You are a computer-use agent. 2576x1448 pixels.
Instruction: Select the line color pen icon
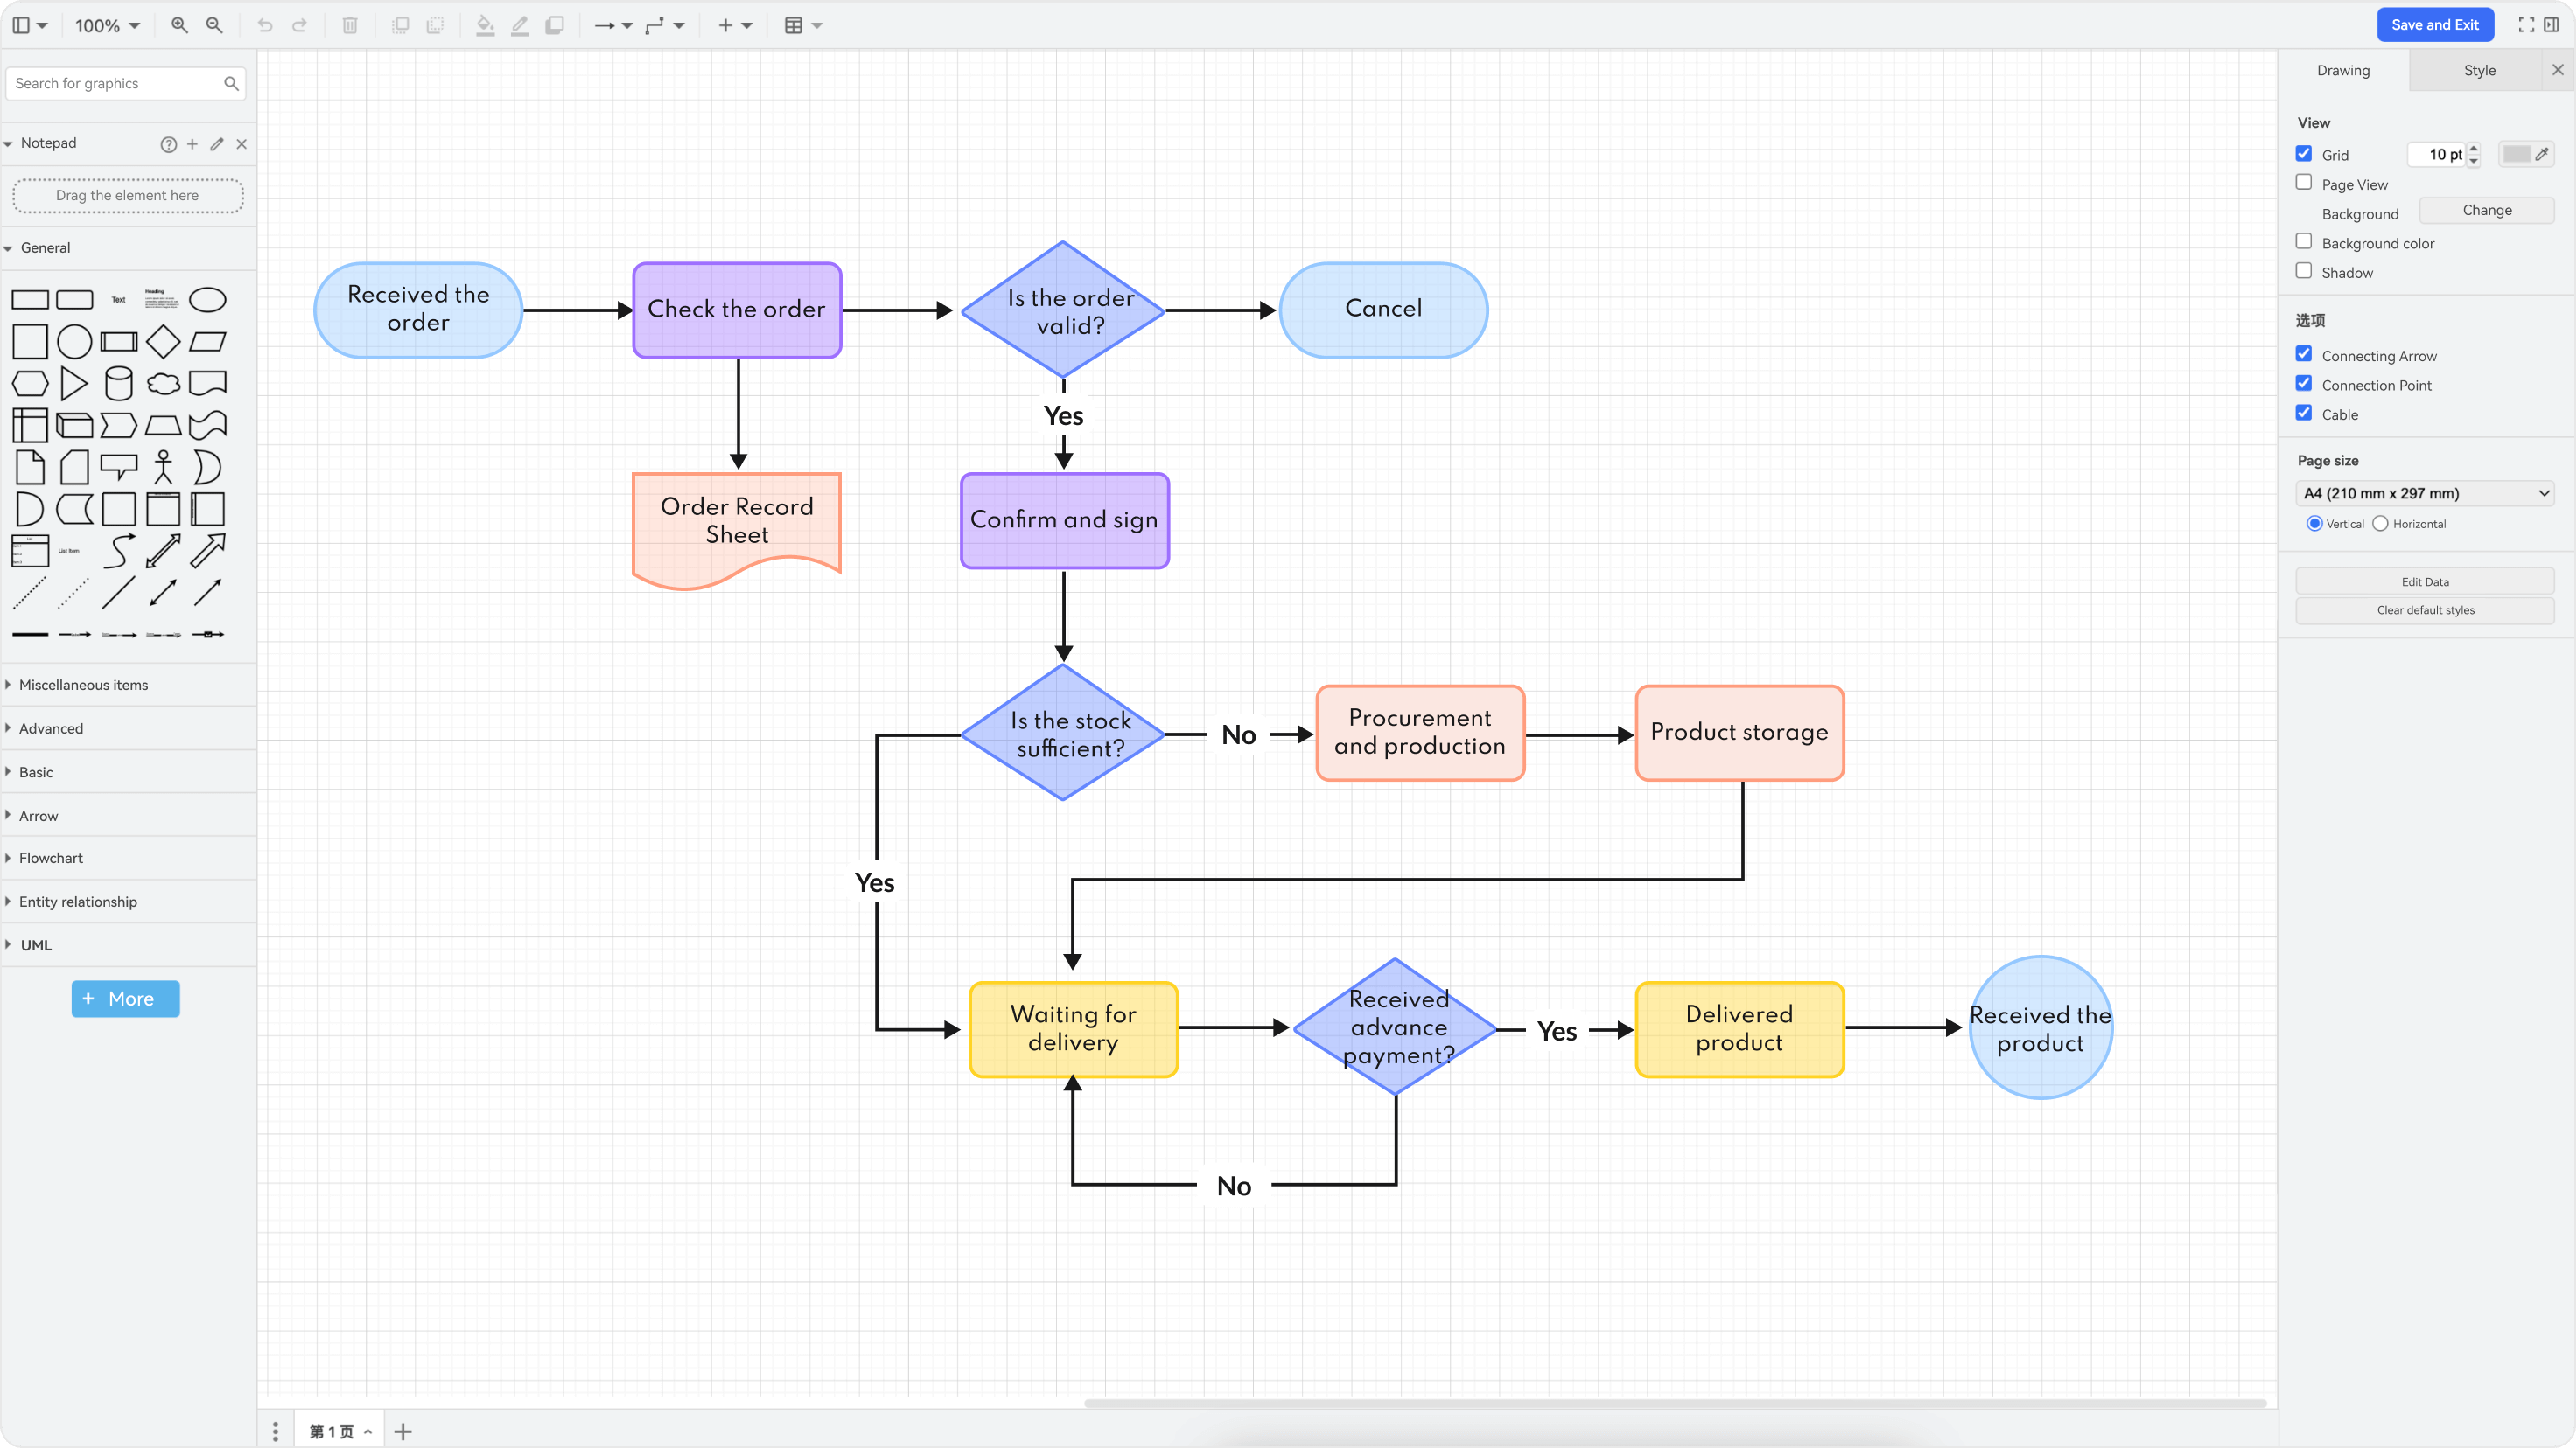pos(519,25)
